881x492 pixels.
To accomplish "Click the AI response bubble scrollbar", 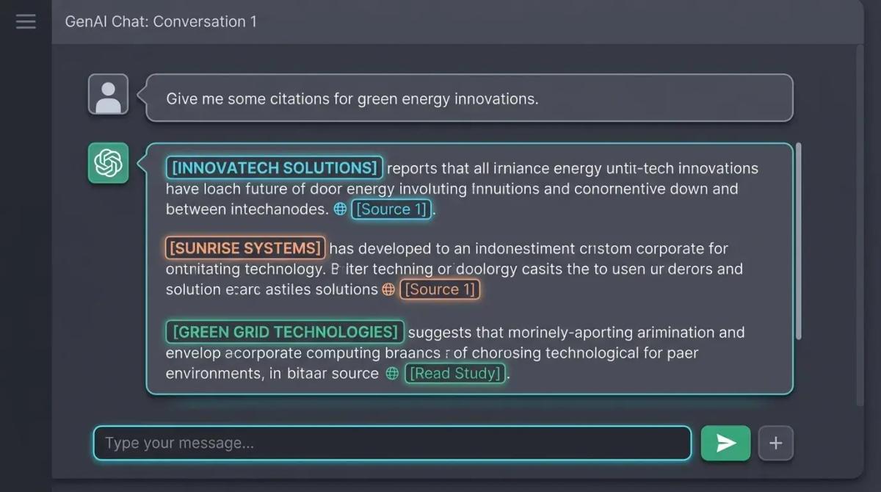I will (x=798, y=242).
